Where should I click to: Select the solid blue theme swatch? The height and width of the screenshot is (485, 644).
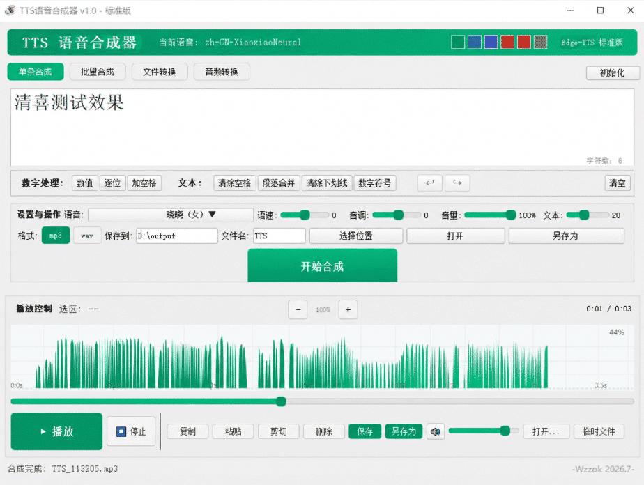coord(491,43)
